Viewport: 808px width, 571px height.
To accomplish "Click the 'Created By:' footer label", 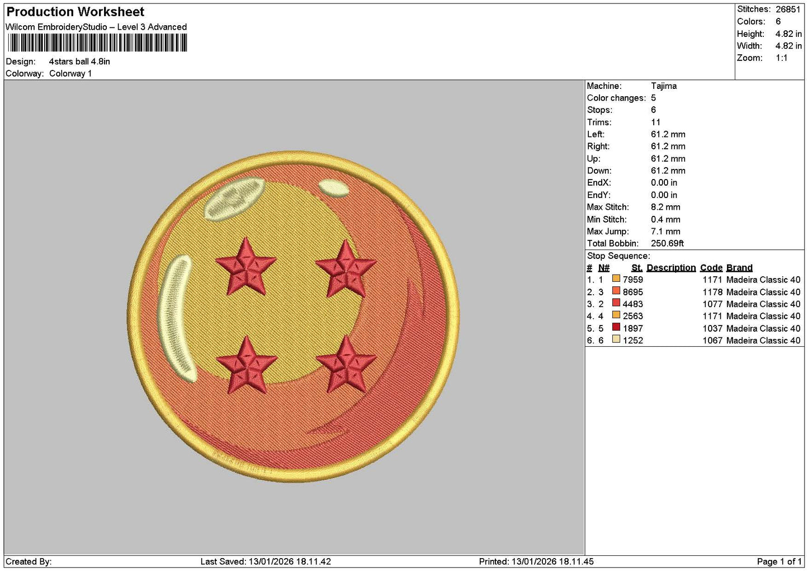I will 29,561.
